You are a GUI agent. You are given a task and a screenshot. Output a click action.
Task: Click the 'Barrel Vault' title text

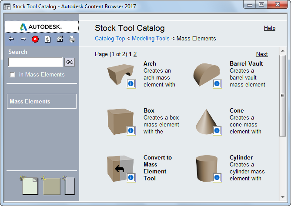point(246,63)
